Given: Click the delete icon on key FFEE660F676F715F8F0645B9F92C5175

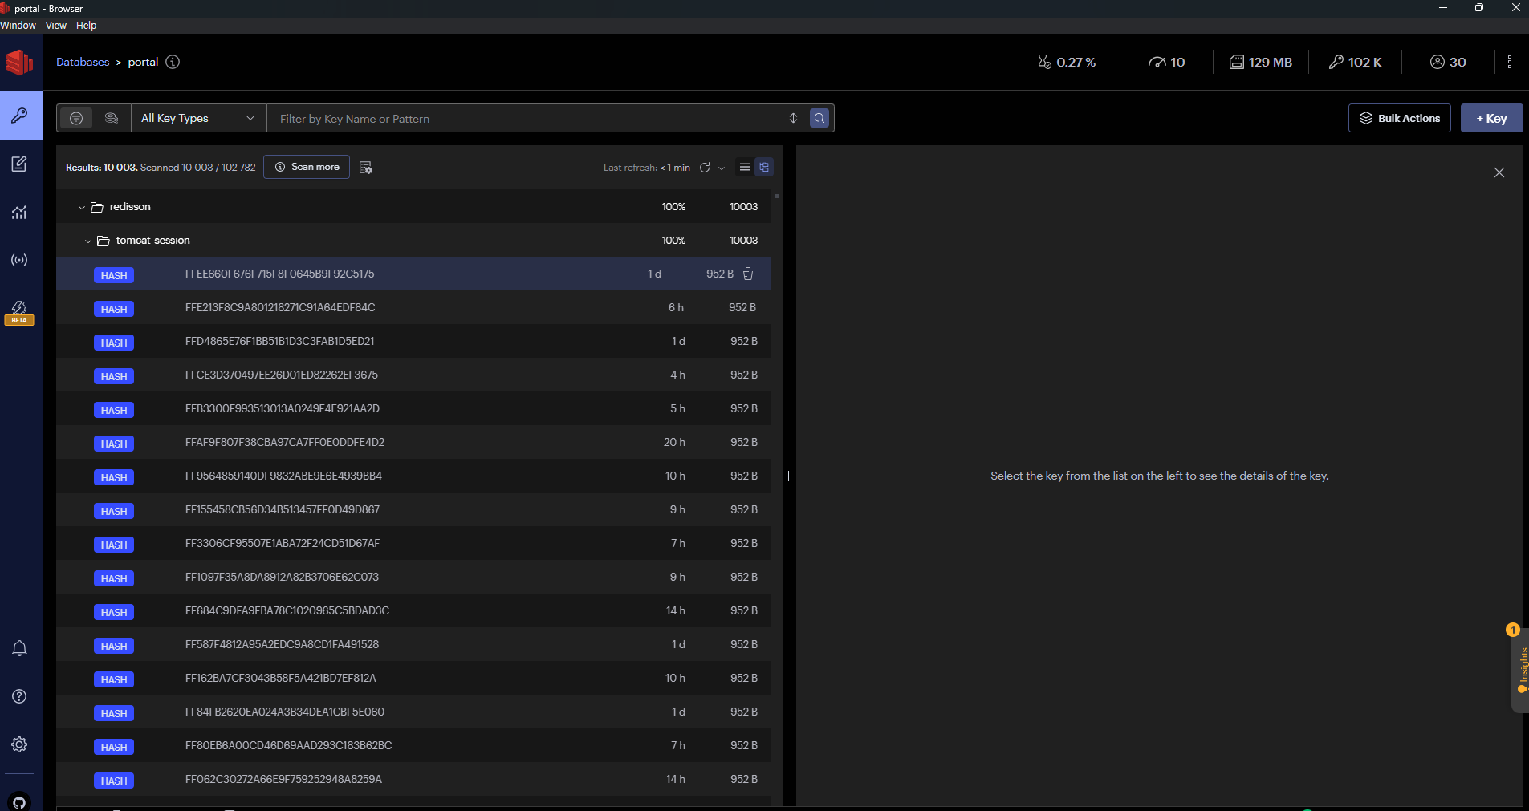Looking at the screenshot, I should 748,274.
